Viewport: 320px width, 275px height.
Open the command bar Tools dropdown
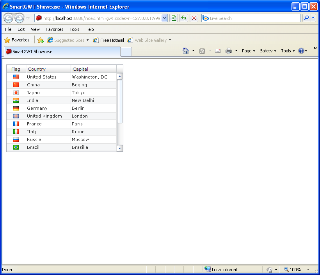(x=288, y=51)
